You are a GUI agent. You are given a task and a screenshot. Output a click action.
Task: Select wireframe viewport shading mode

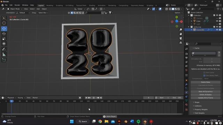click(170, 9)
